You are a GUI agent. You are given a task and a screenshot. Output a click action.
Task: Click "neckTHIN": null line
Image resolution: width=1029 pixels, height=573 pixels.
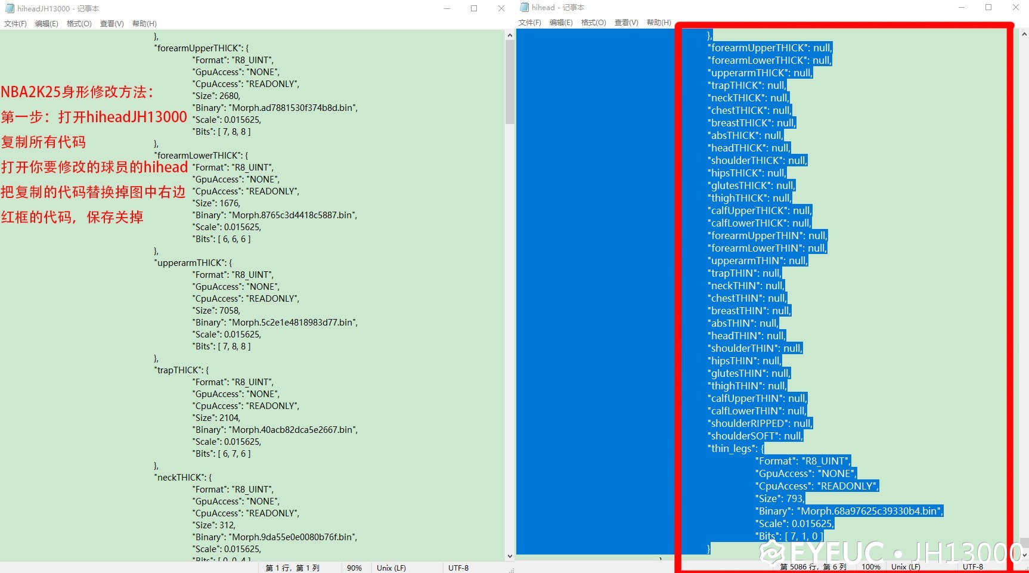click(746, 286)
